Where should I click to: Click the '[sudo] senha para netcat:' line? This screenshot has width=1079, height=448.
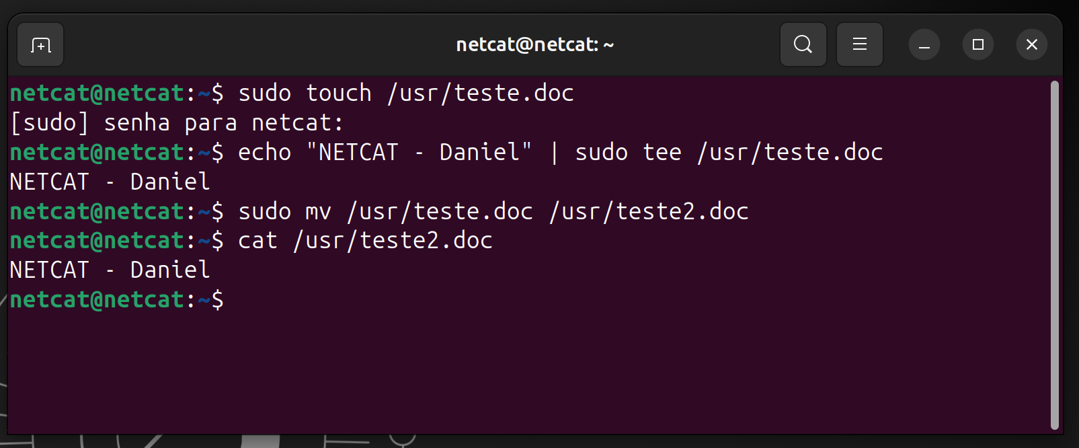click(x=177, y=122)
